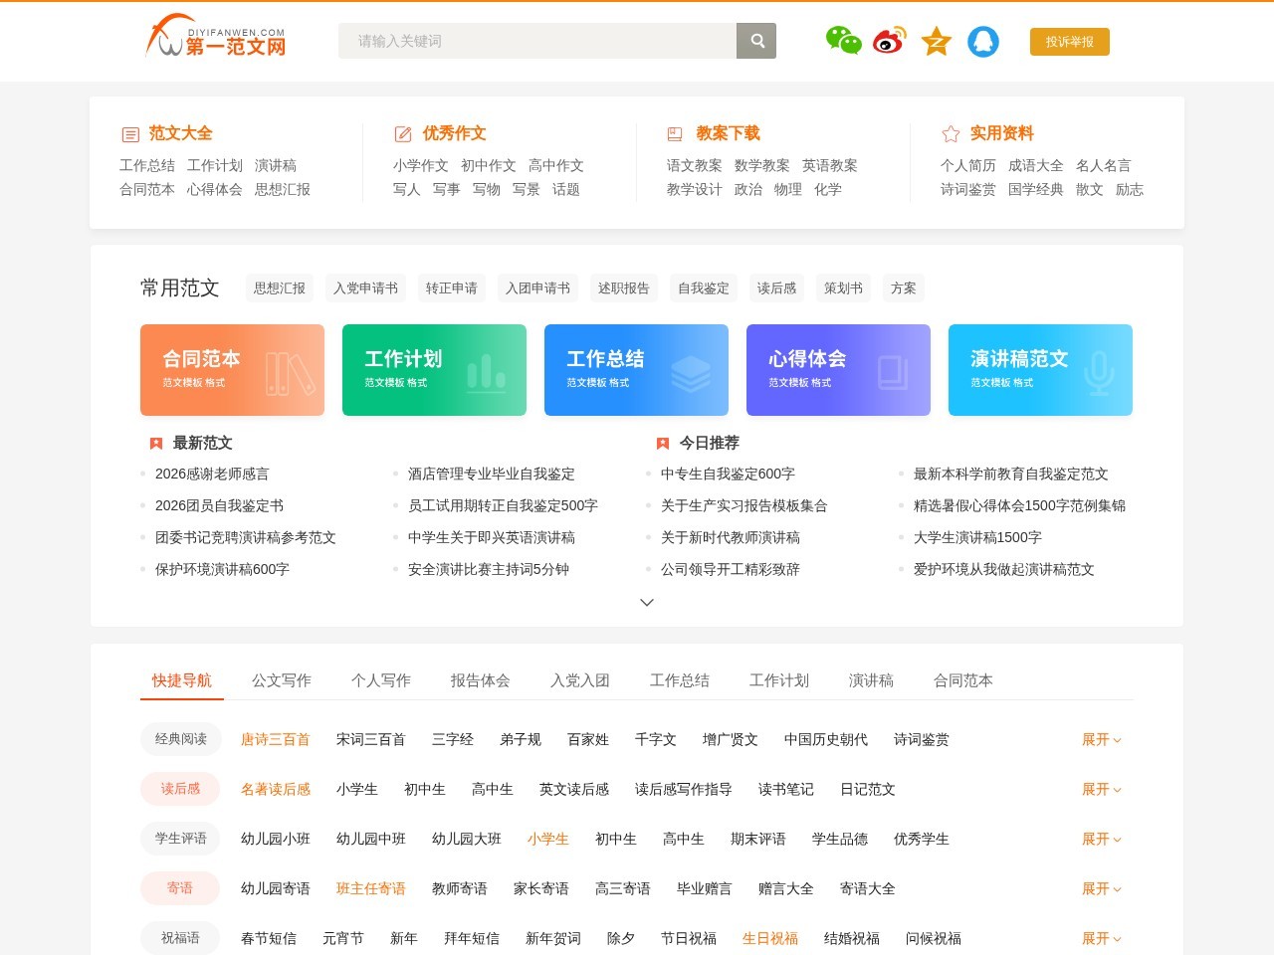This screenshot has width=1274, height=955.
Task: Open article 中专生自我鉴定600字
Action: click(x=728, y=475)
